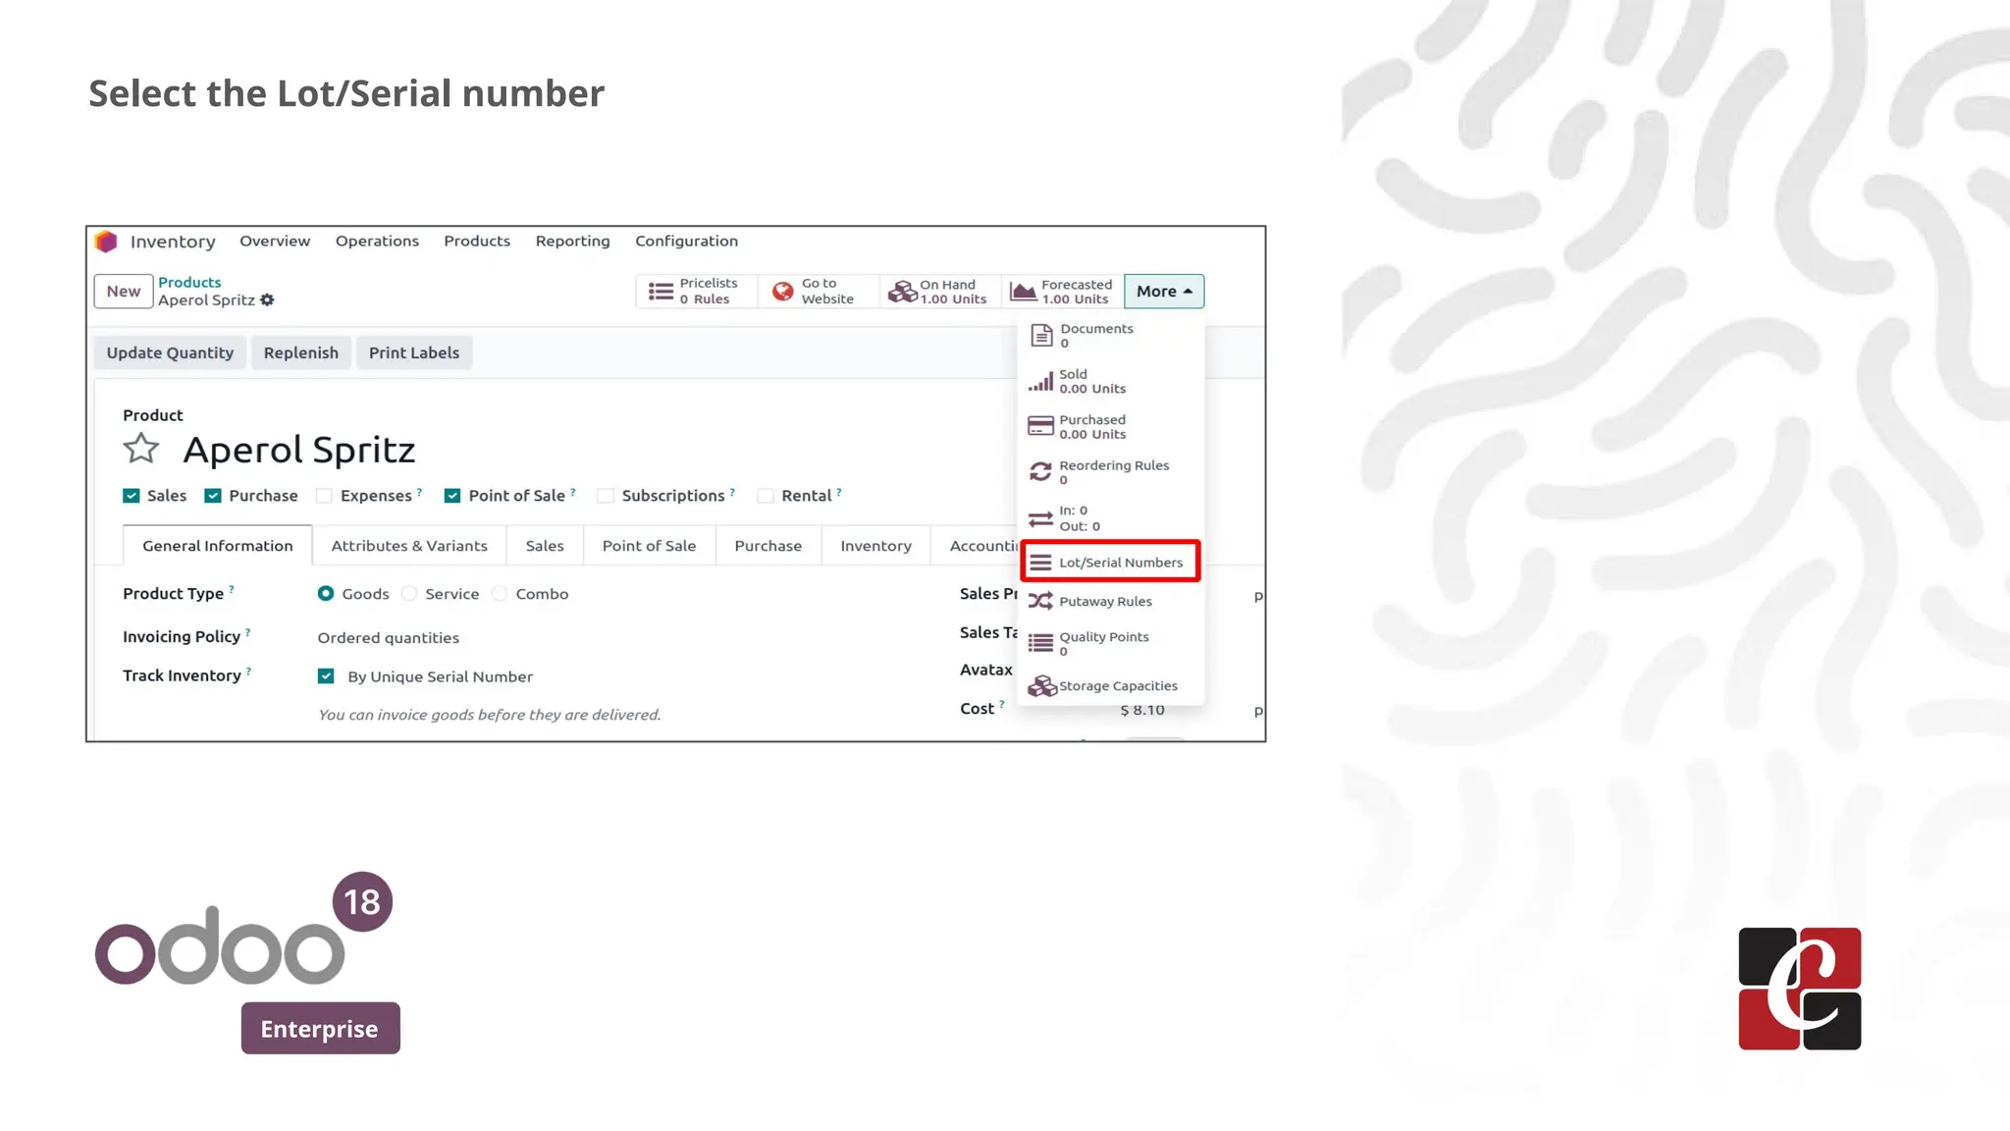The width and height of the screenshot is (2010, 1131).
Task: Click the New button
Action: tap(124, 292)
